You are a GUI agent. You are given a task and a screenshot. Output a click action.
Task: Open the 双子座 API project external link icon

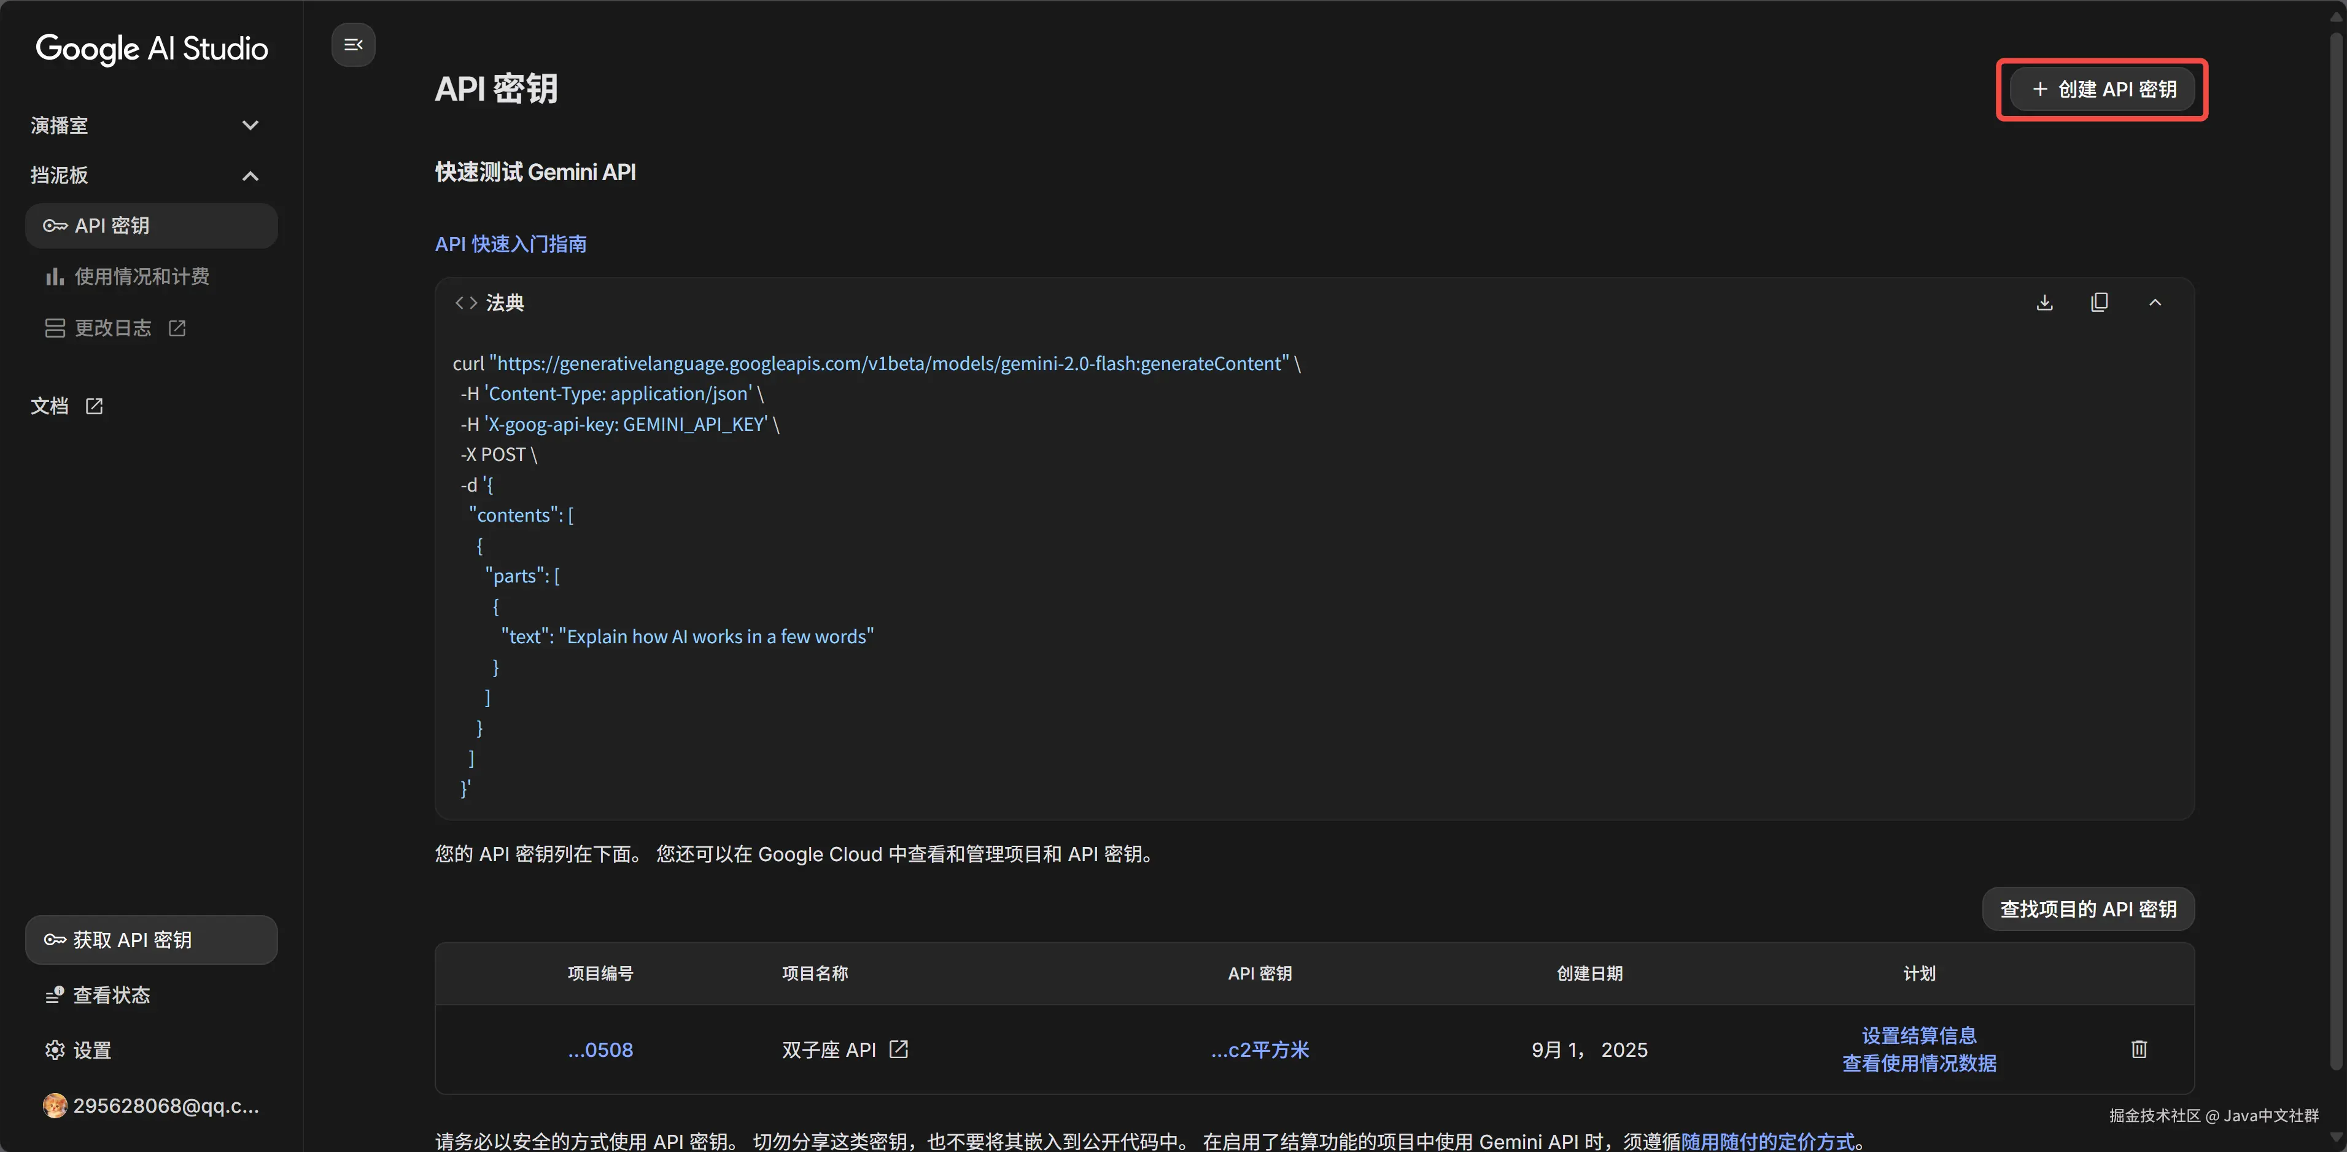coord(898,1049)
